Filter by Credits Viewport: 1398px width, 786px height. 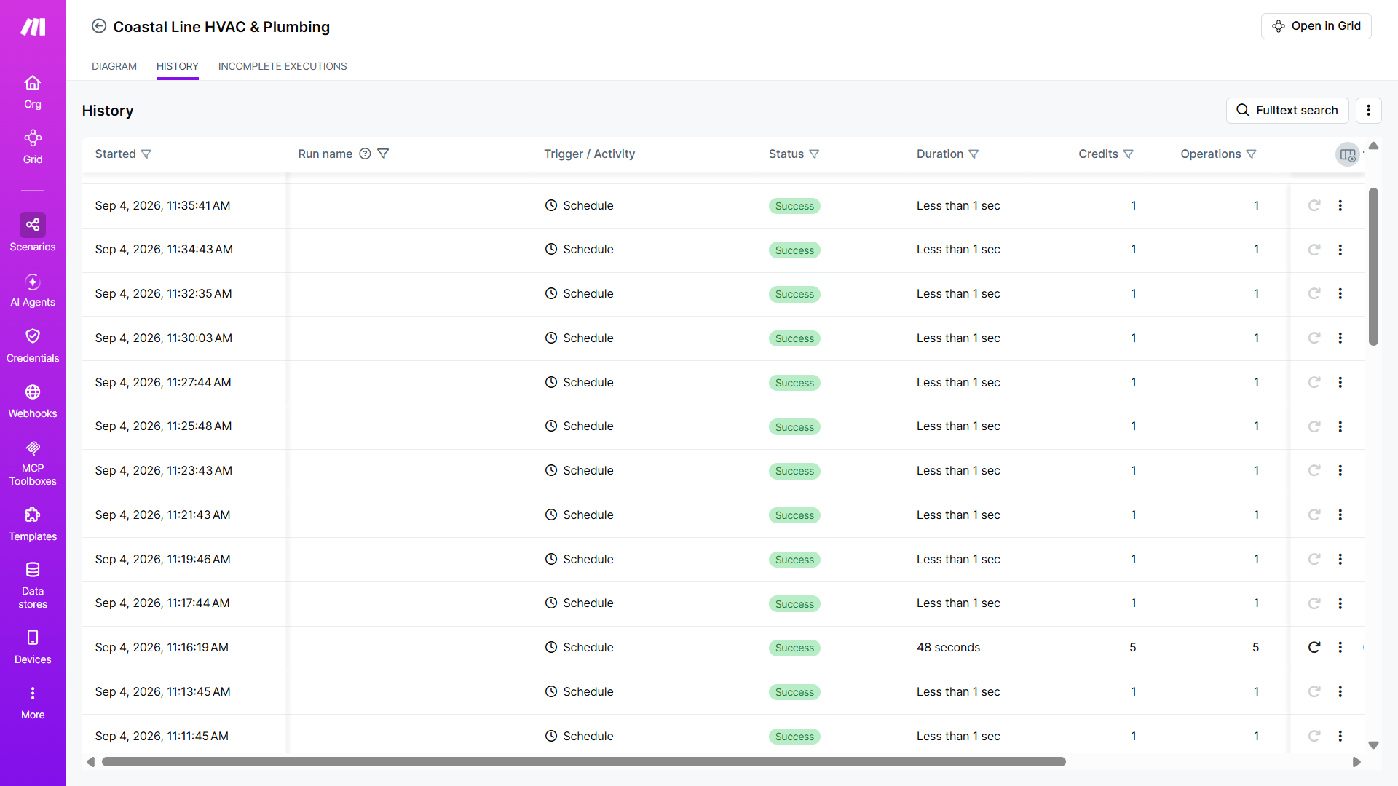click(1129, 154)
